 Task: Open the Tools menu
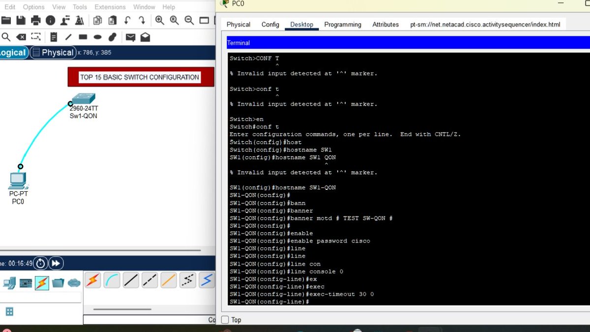pyautogui.click(x=80, y=7)
